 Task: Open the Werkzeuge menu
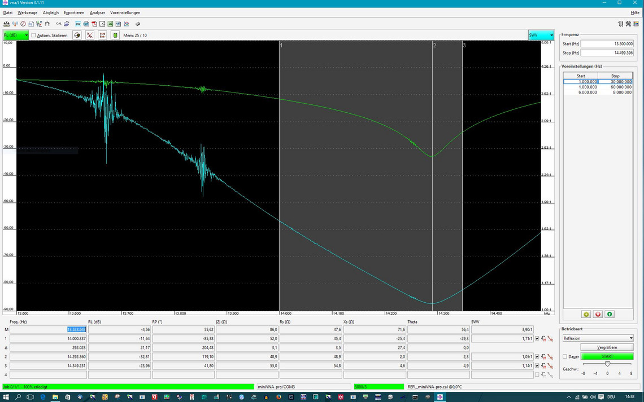point(28,13)
